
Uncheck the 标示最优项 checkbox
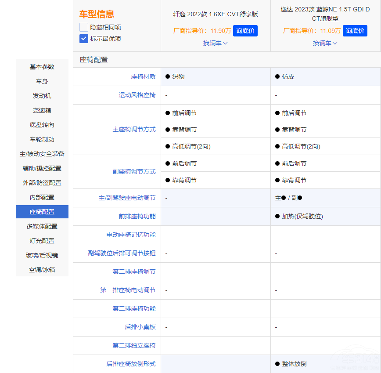point(84,39)
